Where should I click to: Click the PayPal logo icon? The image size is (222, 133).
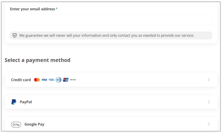pyautogui.click(x=14, y=102)
